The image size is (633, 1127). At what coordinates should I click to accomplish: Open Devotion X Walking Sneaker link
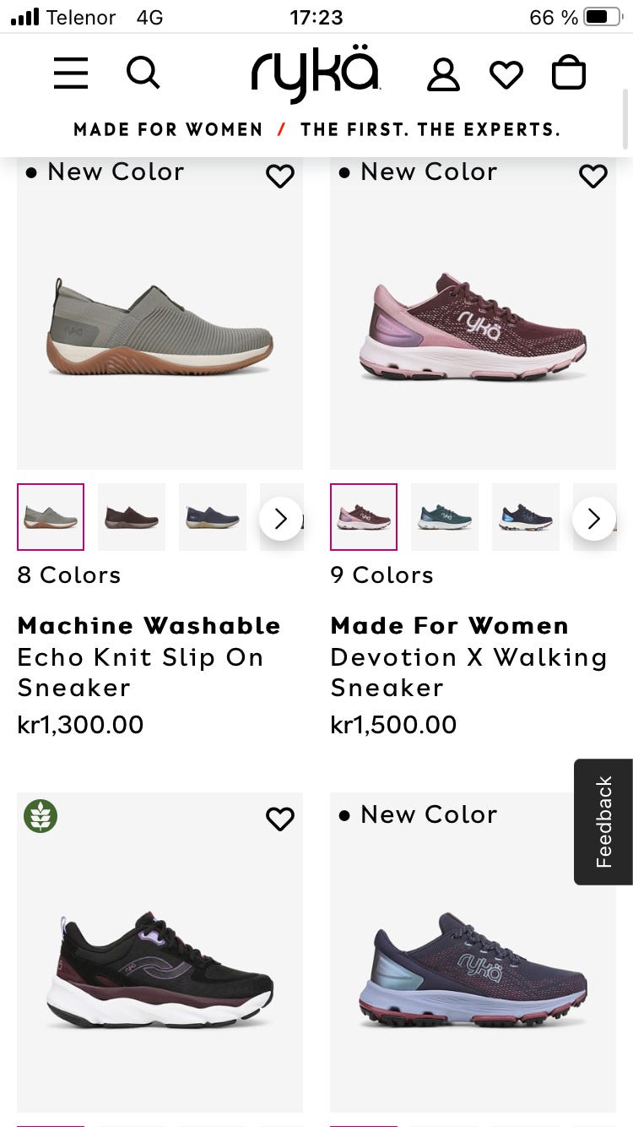[468, 672]
